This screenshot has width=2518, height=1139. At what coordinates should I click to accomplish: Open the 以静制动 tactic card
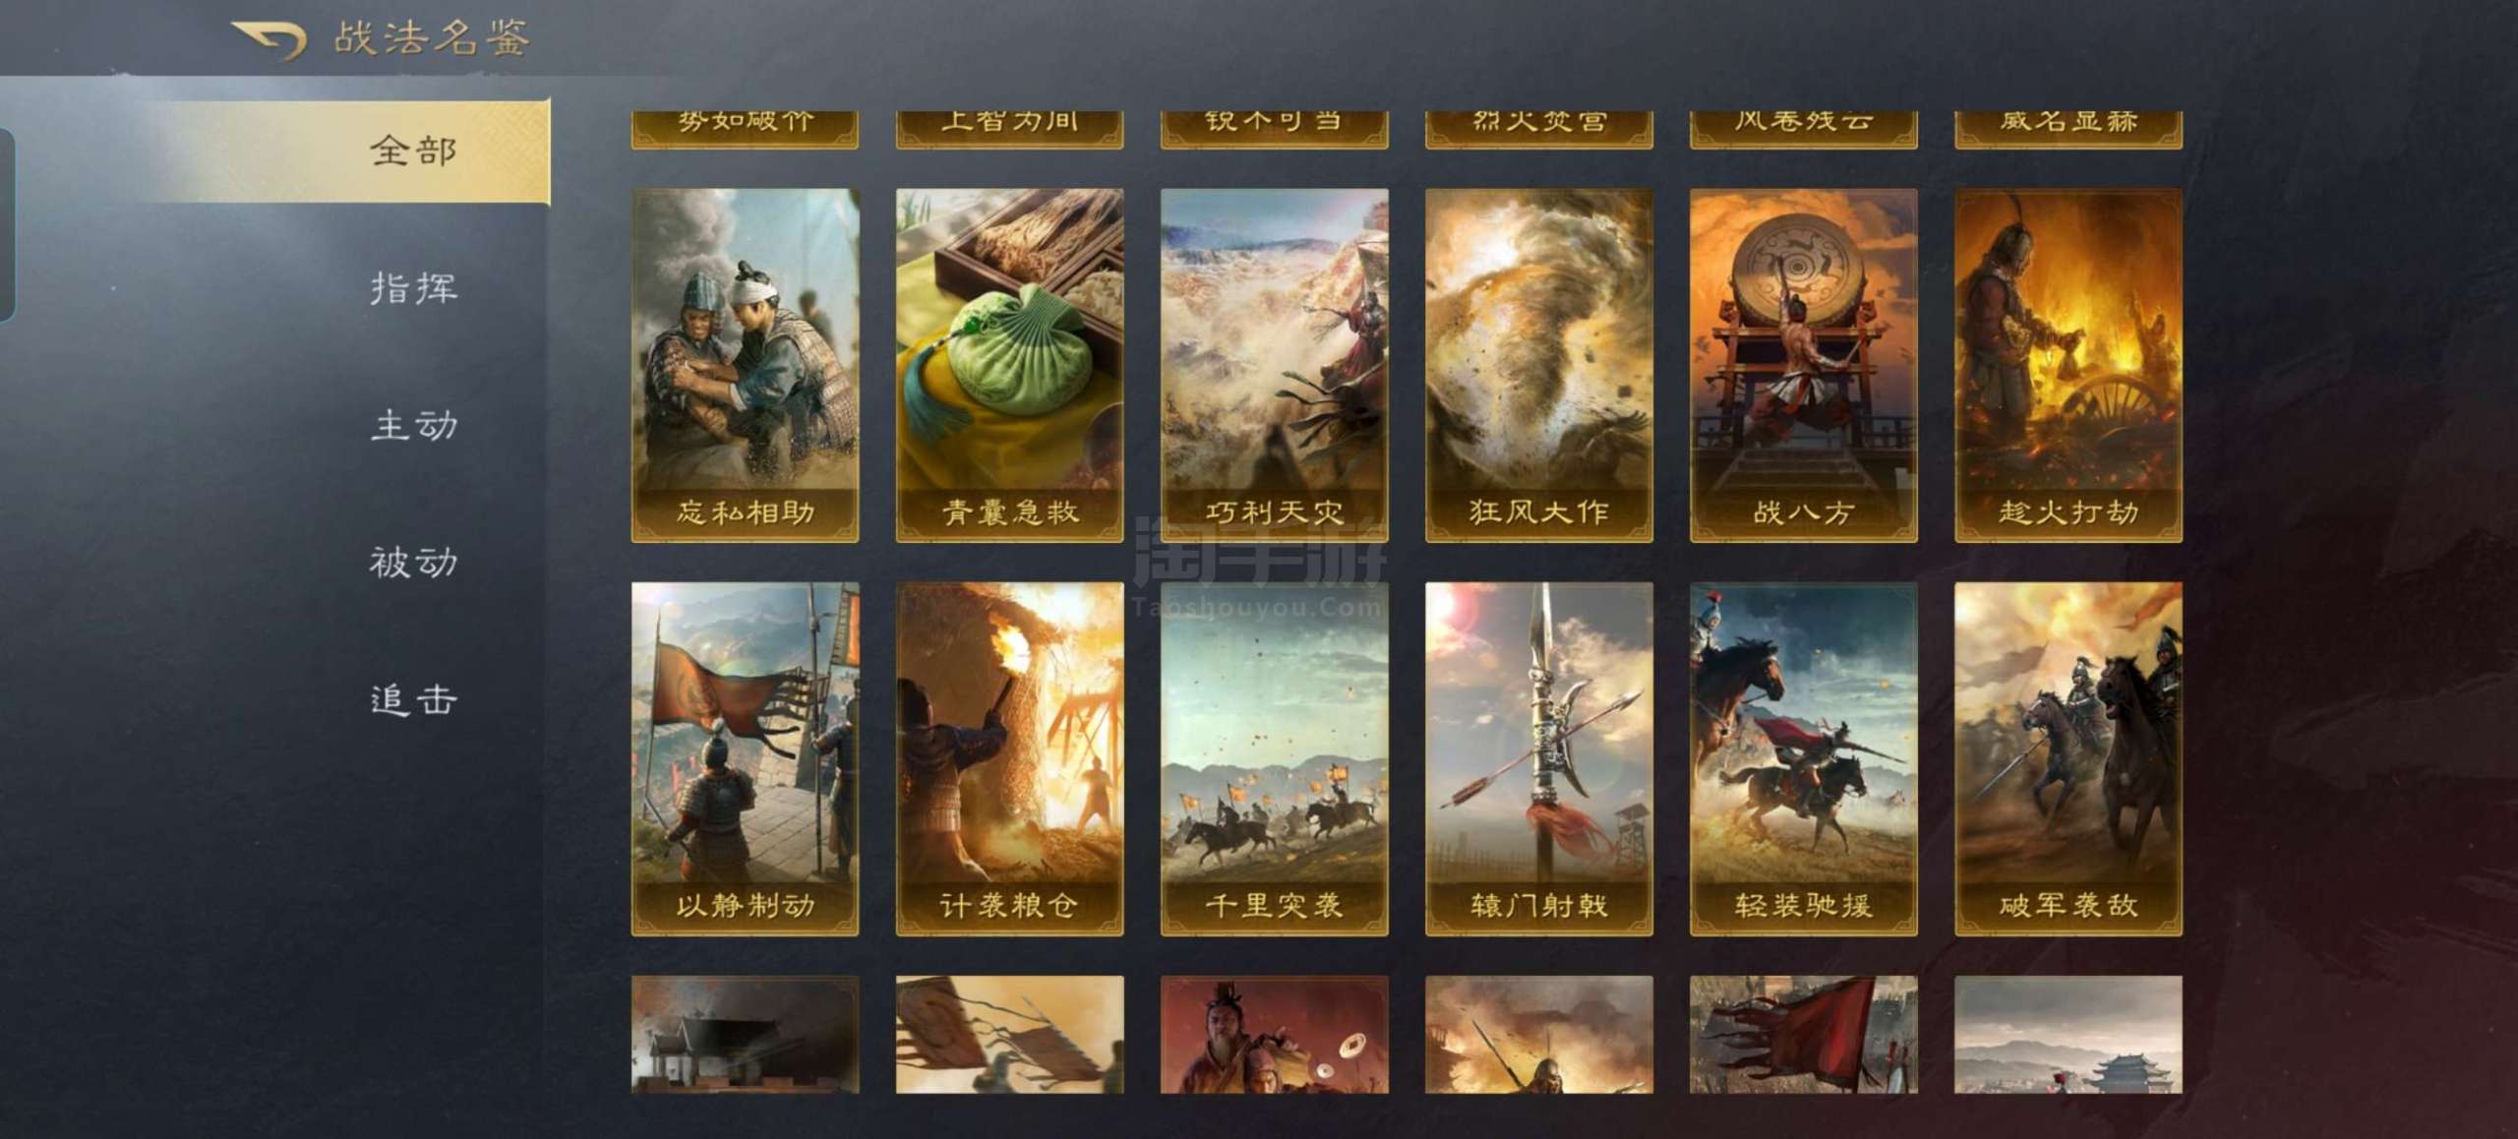pos(745,758)
